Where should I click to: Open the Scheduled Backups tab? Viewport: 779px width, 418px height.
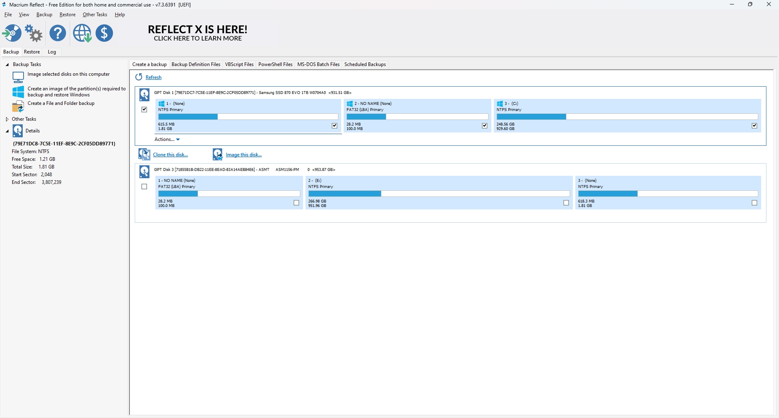click(365, 64)
